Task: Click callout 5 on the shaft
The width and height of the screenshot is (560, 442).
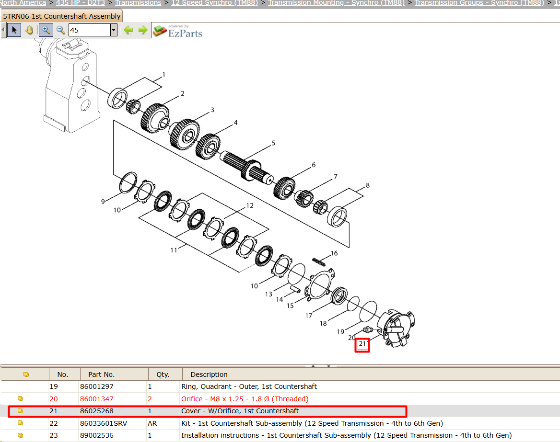Action: 273,143
